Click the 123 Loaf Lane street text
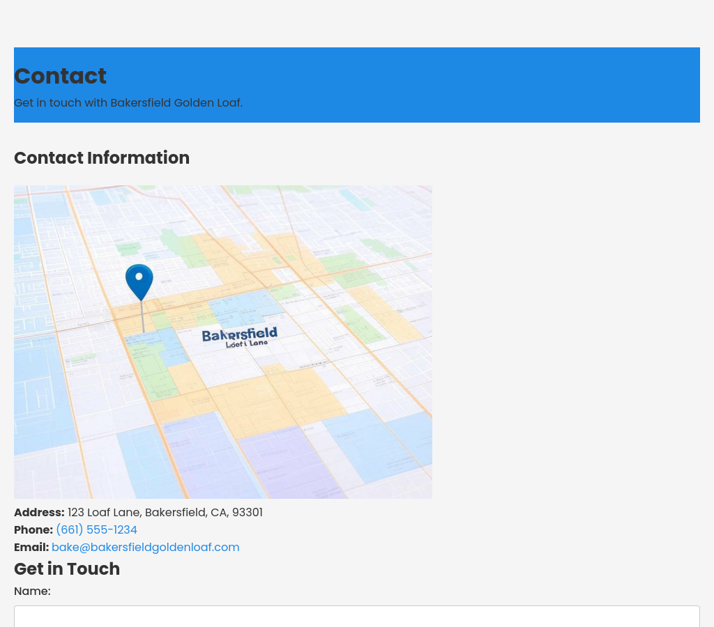 tap(104, 513)
